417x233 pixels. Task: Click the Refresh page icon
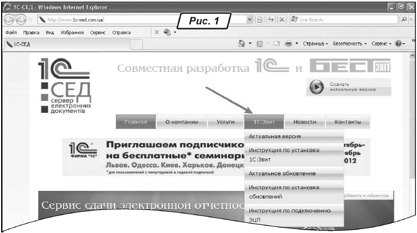point(270,20)
